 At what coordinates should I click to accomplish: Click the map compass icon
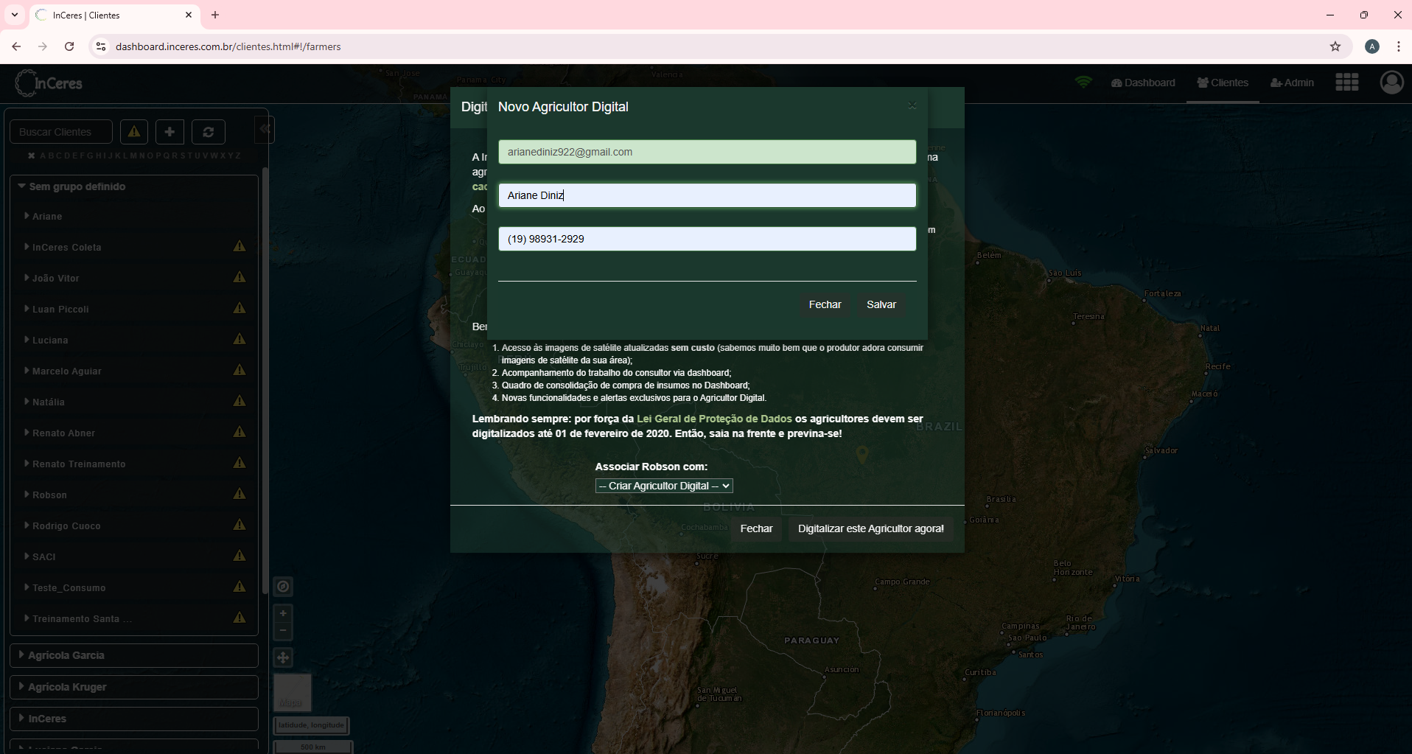(x=283, y=587)
